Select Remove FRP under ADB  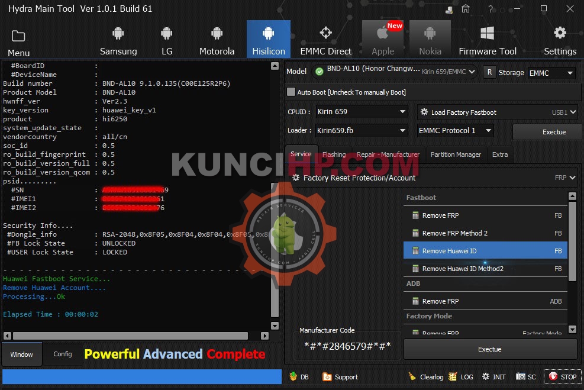(485, 301)
